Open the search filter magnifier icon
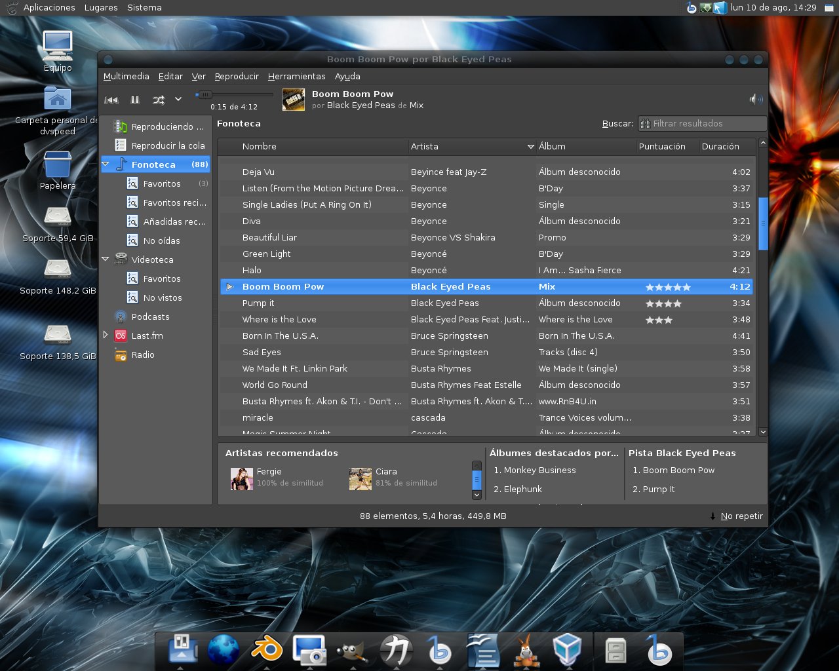This screenshot has height=671, width=839. (646, 123)
